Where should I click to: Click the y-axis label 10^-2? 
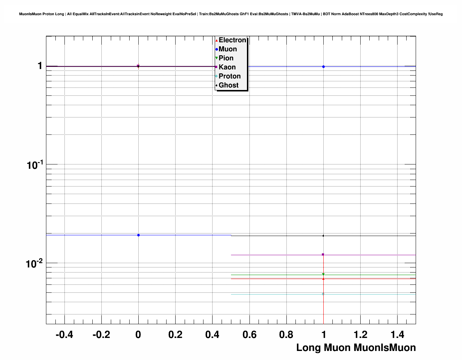click(34, 263)
